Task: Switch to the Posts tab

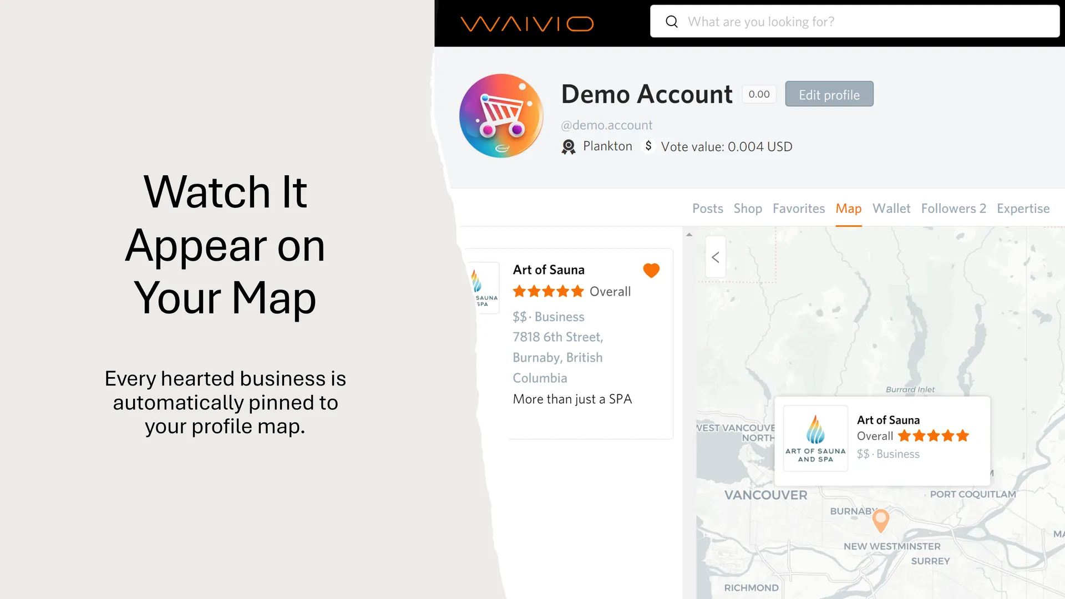Action: [708, 209]
